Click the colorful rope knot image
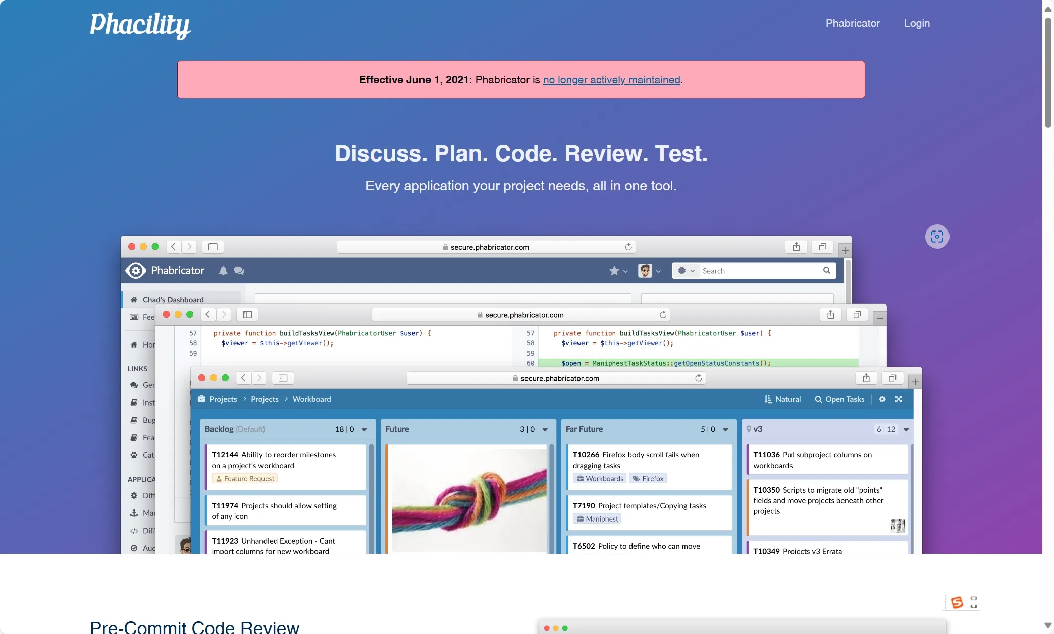The height and width of the screenshot is (634, 1054). coord(469,500)
